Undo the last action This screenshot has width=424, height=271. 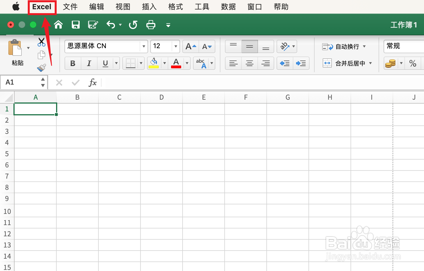tap(111, 25)
